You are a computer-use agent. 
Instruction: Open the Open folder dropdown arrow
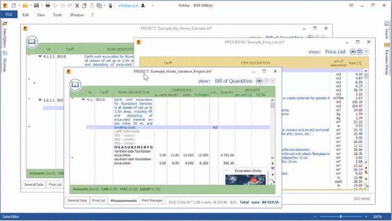click(30, 5)
